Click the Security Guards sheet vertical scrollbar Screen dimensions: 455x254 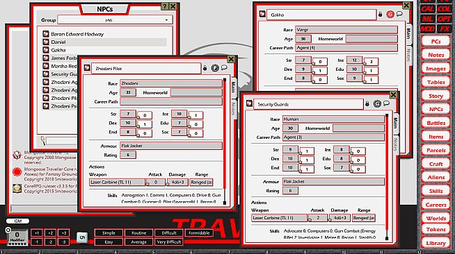(x=387, y=177)
